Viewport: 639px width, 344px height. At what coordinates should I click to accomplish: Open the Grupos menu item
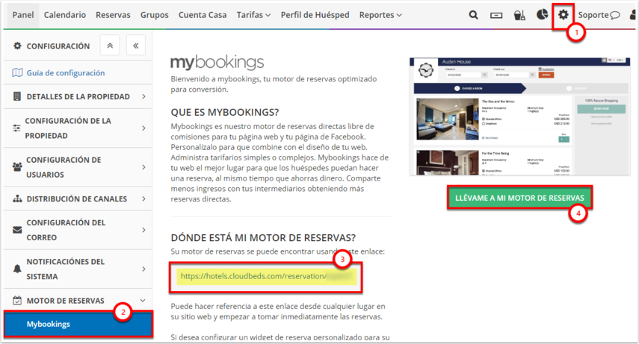(x=155, y=15)
